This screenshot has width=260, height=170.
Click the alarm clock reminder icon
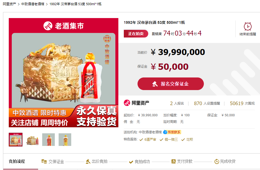[x=248, y=26]
